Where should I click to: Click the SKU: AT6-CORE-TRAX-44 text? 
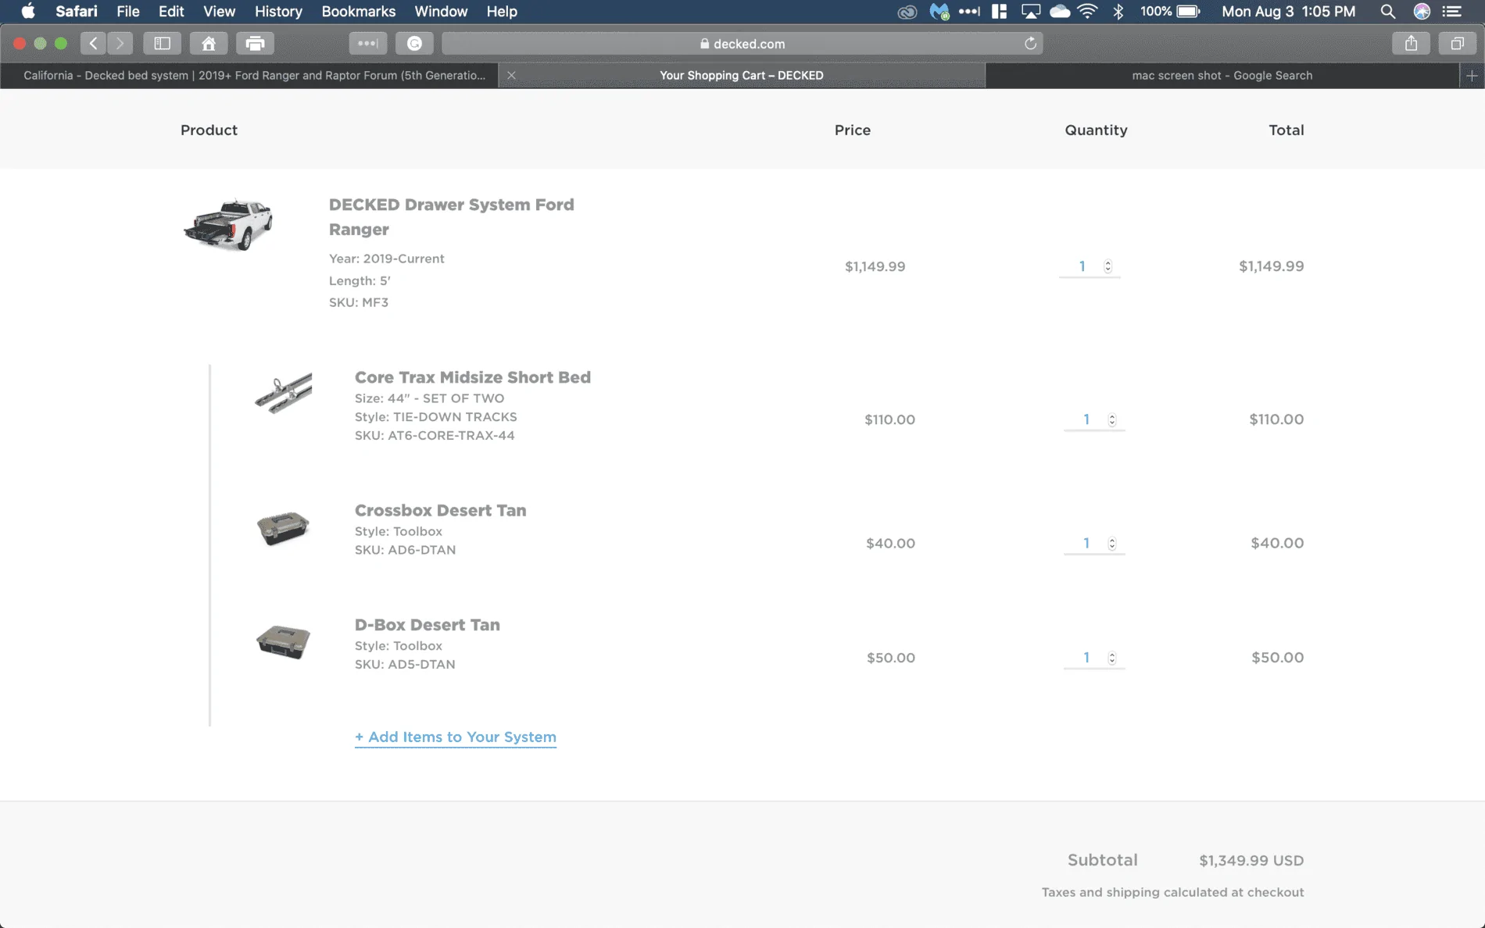[x=435, y=435]
